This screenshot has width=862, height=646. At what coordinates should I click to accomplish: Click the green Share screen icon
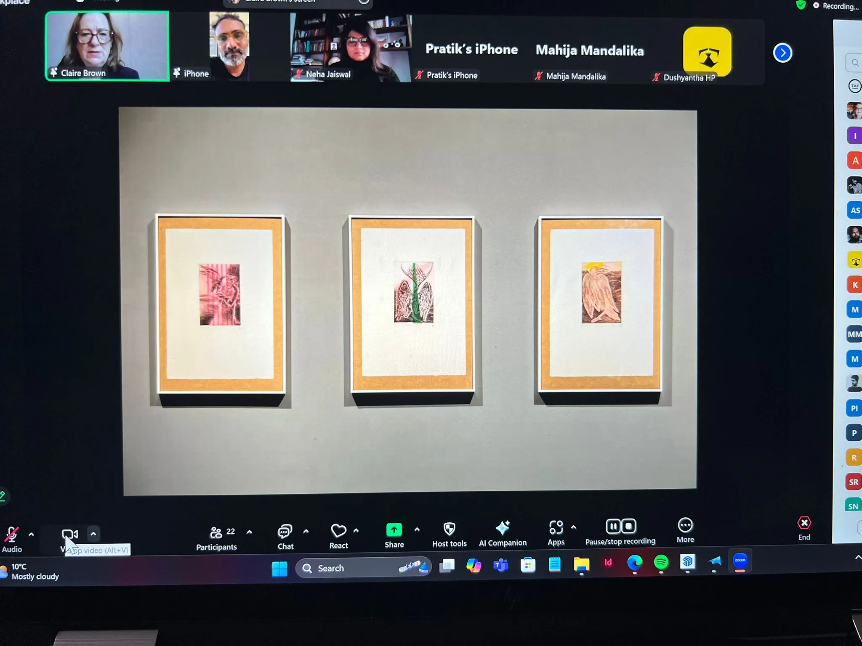[x=394, y=530]
